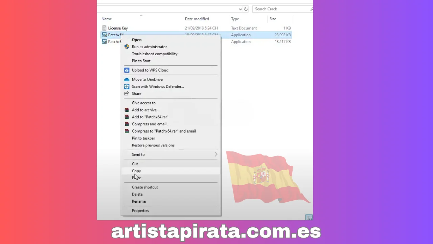
Task: Select Compress to "Patchx64.rar" and email
Action: 164,131
